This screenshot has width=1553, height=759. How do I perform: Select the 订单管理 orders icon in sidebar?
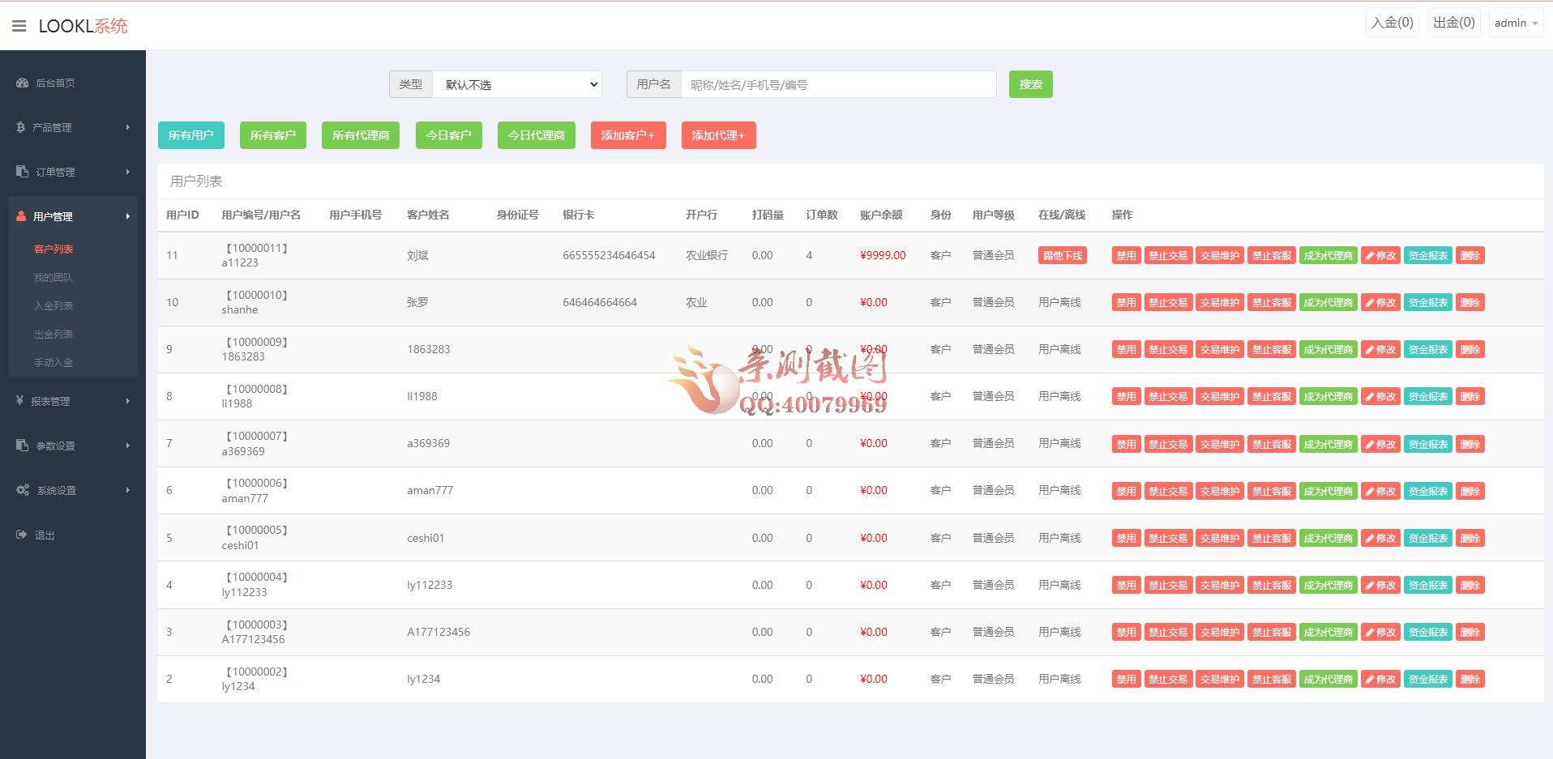click(x=20, y=172)
